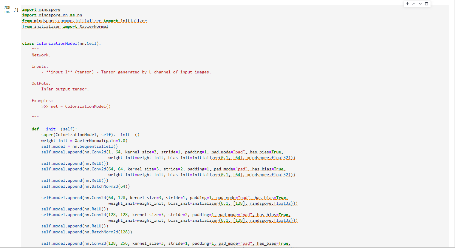
Task: Click the bias_init line directly below Conv2d(1, 64
Action: coord(202,158)
